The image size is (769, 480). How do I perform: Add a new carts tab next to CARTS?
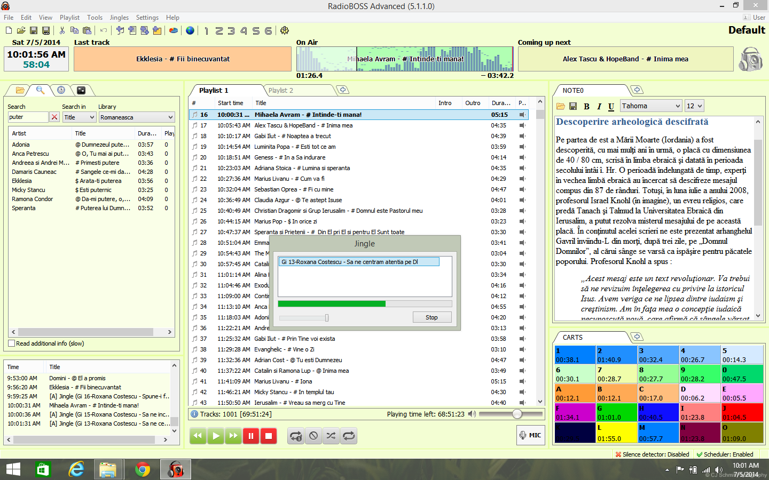click(637, 337)
